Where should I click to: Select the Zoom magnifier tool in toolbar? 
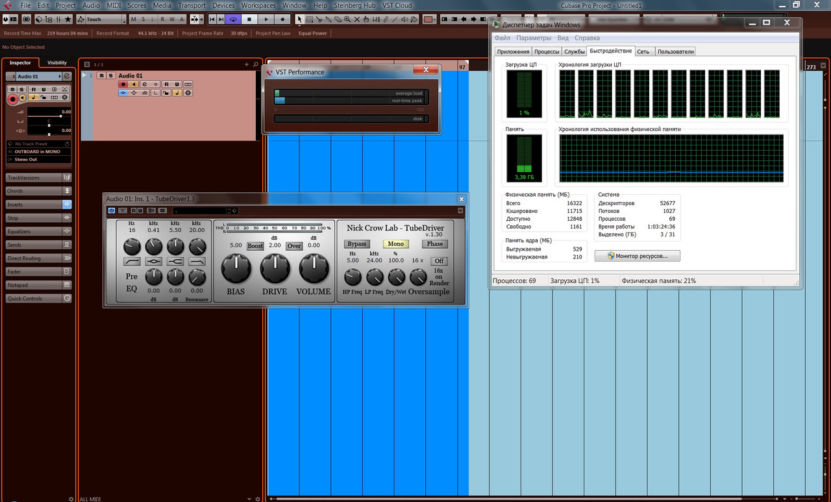point(347,19)
